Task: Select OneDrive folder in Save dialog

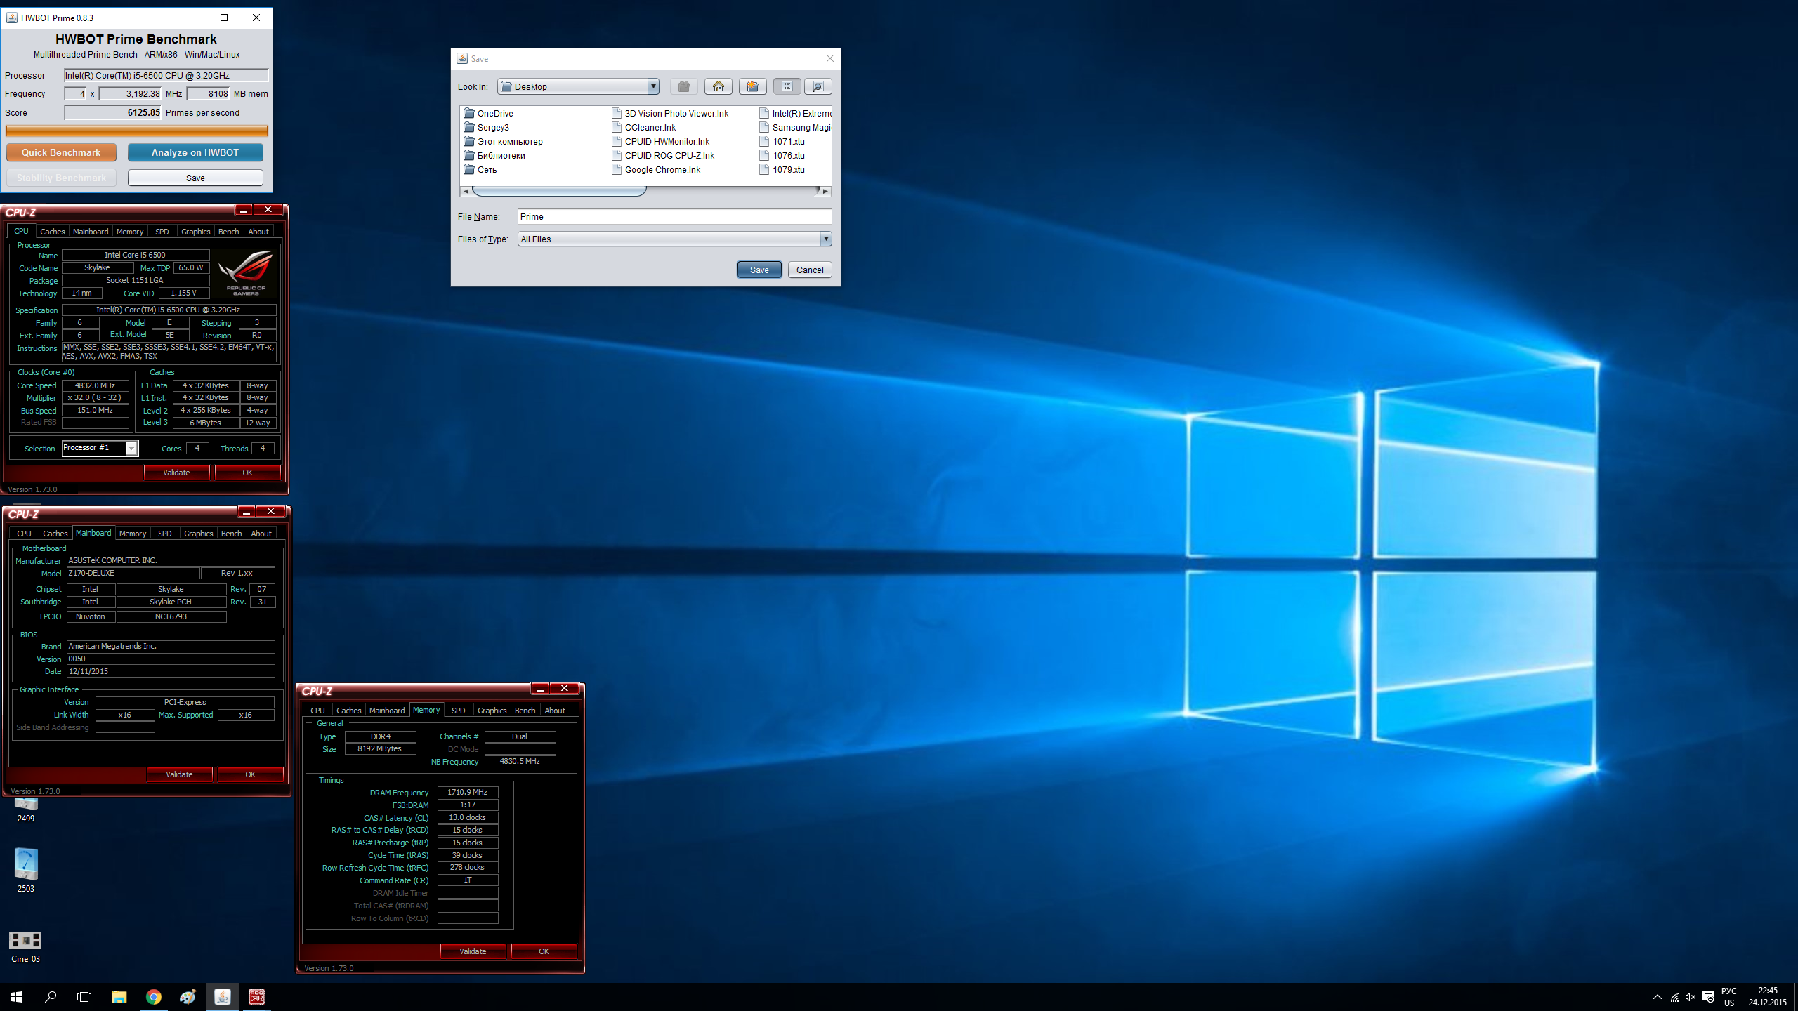Action: (488, 113)
